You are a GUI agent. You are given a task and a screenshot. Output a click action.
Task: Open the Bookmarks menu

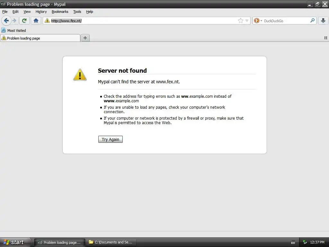60,12
